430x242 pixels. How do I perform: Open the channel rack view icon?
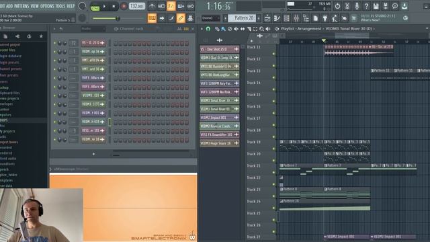pyautogui.click(x=287, y=18)
